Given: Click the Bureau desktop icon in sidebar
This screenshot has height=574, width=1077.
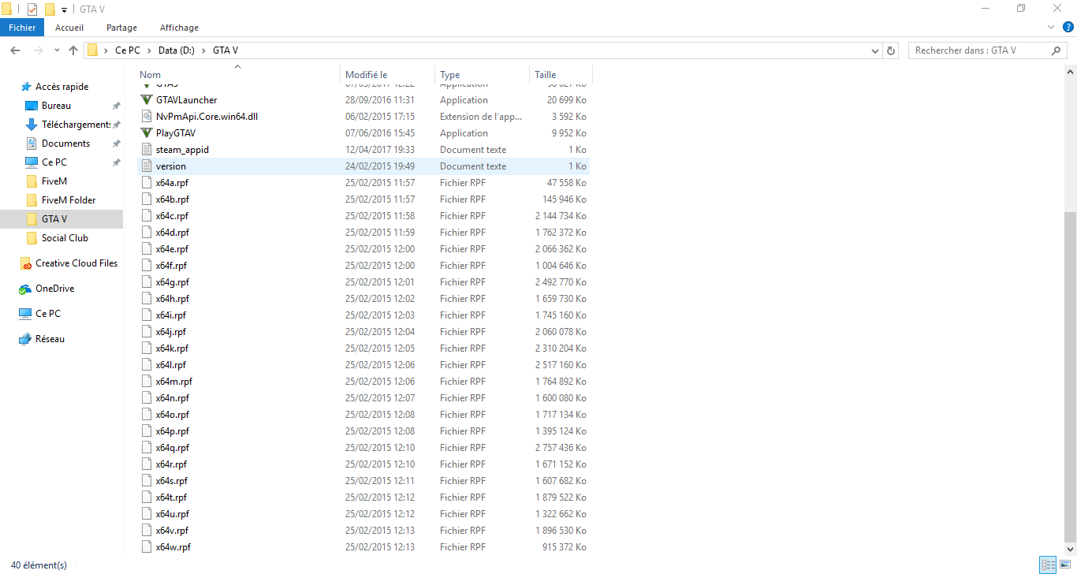Looking at the screenshot, I should click(x=32, y=106).
